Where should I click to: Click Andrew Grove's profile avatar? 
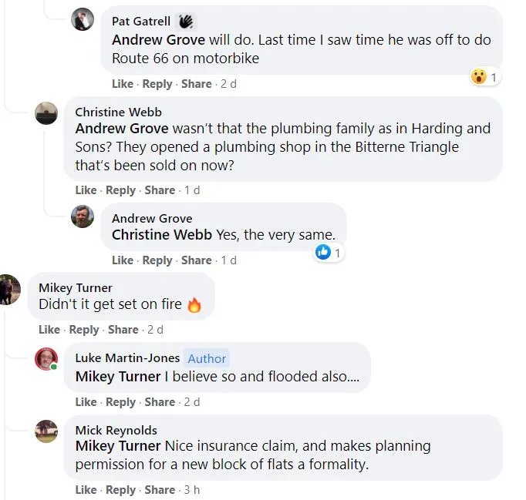coord(83,216)
